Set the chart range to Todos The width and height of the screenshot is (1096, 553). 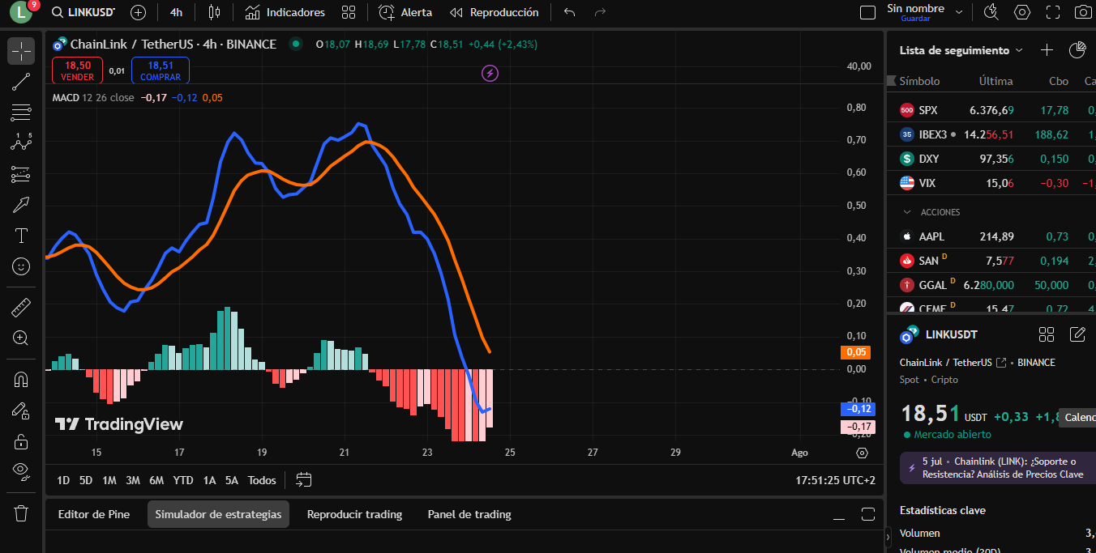click(262, 480)
